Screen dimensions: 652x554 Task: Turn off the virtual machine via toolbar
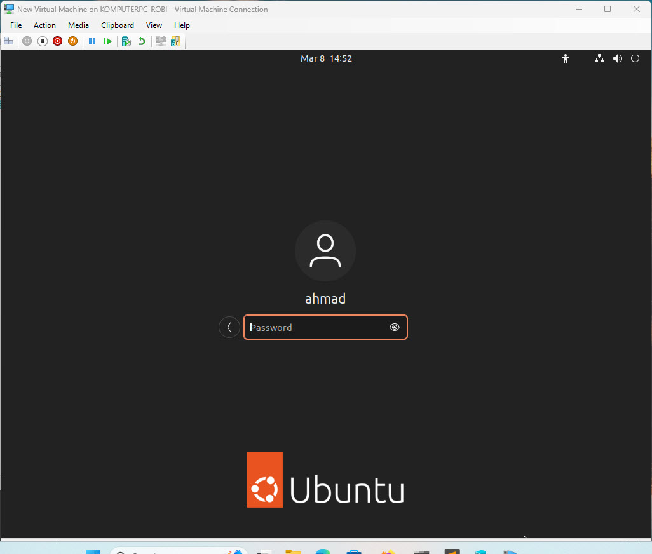click(x=42, y=41)
